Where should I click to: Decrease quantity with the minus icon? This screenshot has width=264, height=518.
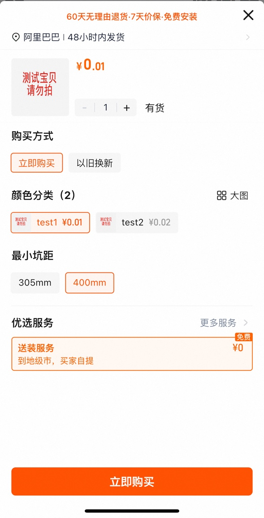tap(84, 107)
